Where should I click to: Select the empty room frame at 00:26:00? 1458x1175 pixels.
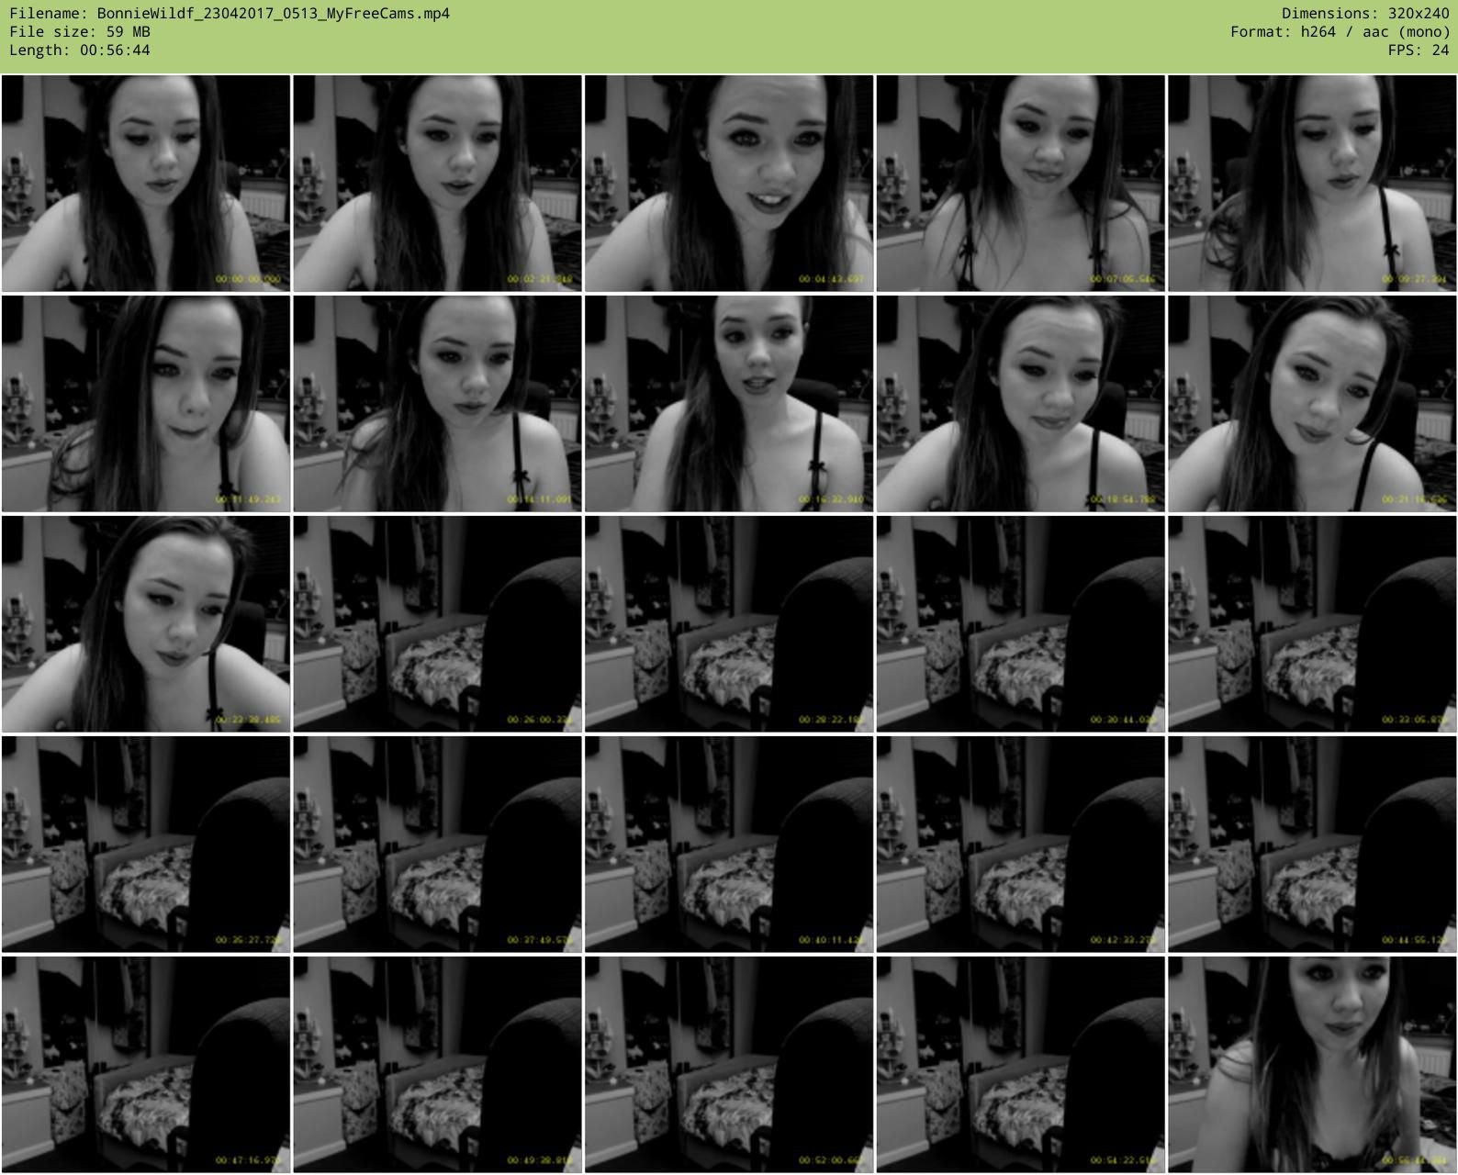437,624
